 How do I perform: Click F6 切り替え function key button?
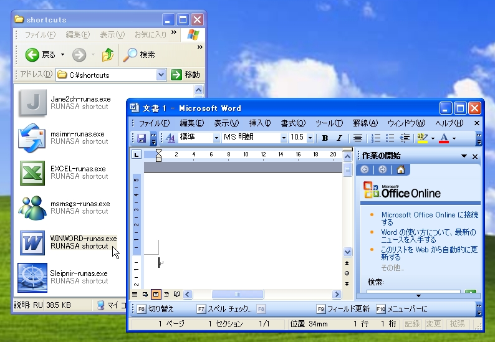[x=155, y=309]
